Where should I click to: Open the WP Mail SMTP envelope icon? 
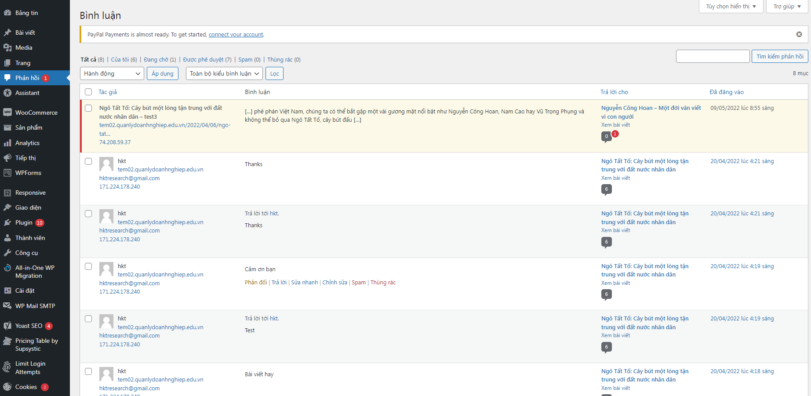(7, 306)
